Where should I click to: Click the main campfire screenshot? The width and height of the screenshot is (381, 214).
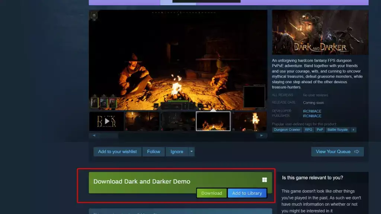(178, 60)
